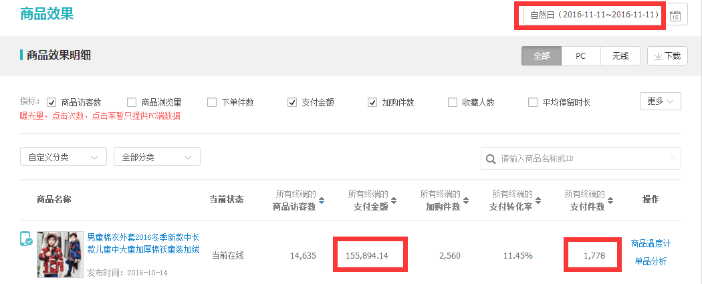Open the 自然日 date range selector
The height and width of the screenshot is (284, 702).
tap(594, 15)
